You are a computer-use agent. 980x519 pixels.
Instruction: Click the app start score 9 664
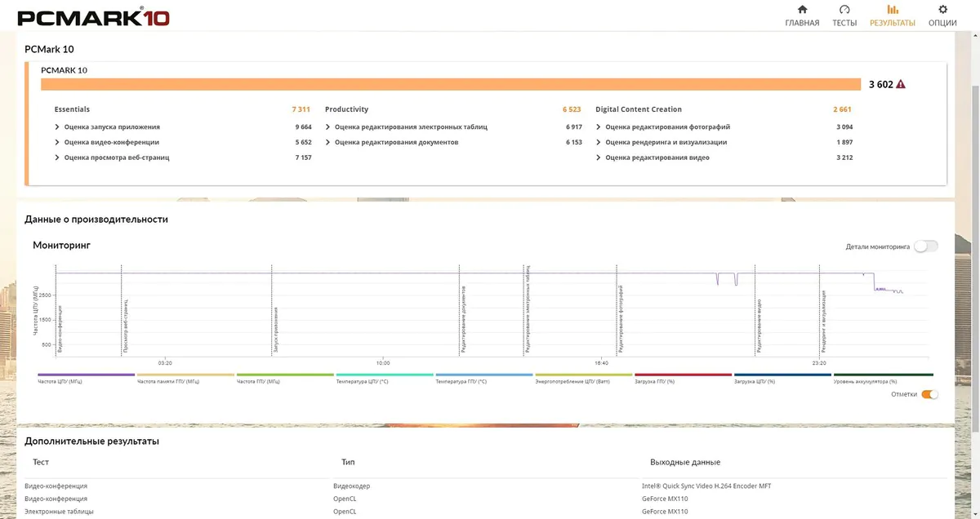(x=303, y=127)
